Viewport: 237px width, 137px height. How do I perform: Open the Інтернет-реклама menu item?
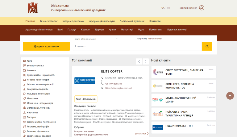(73, 21)
